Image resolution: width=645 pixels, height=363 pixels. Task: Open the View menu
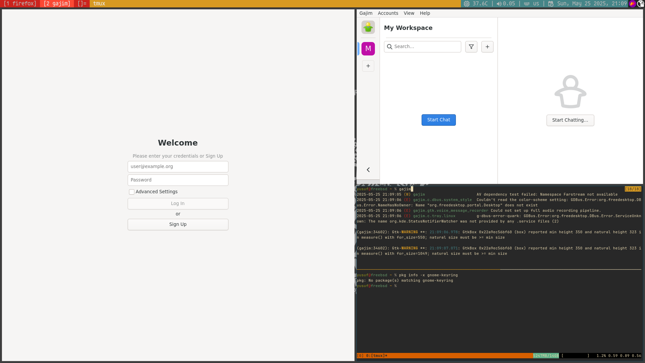tap(409, 13)
